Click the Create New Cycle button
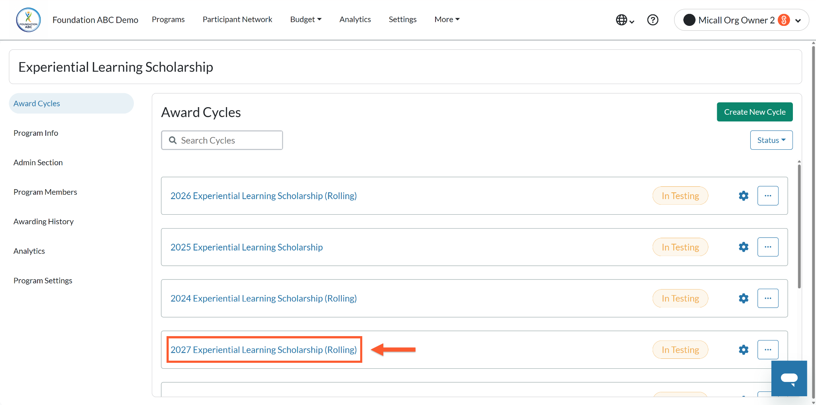The width and height of the screenshot is (816, 405). click(755, 112)
